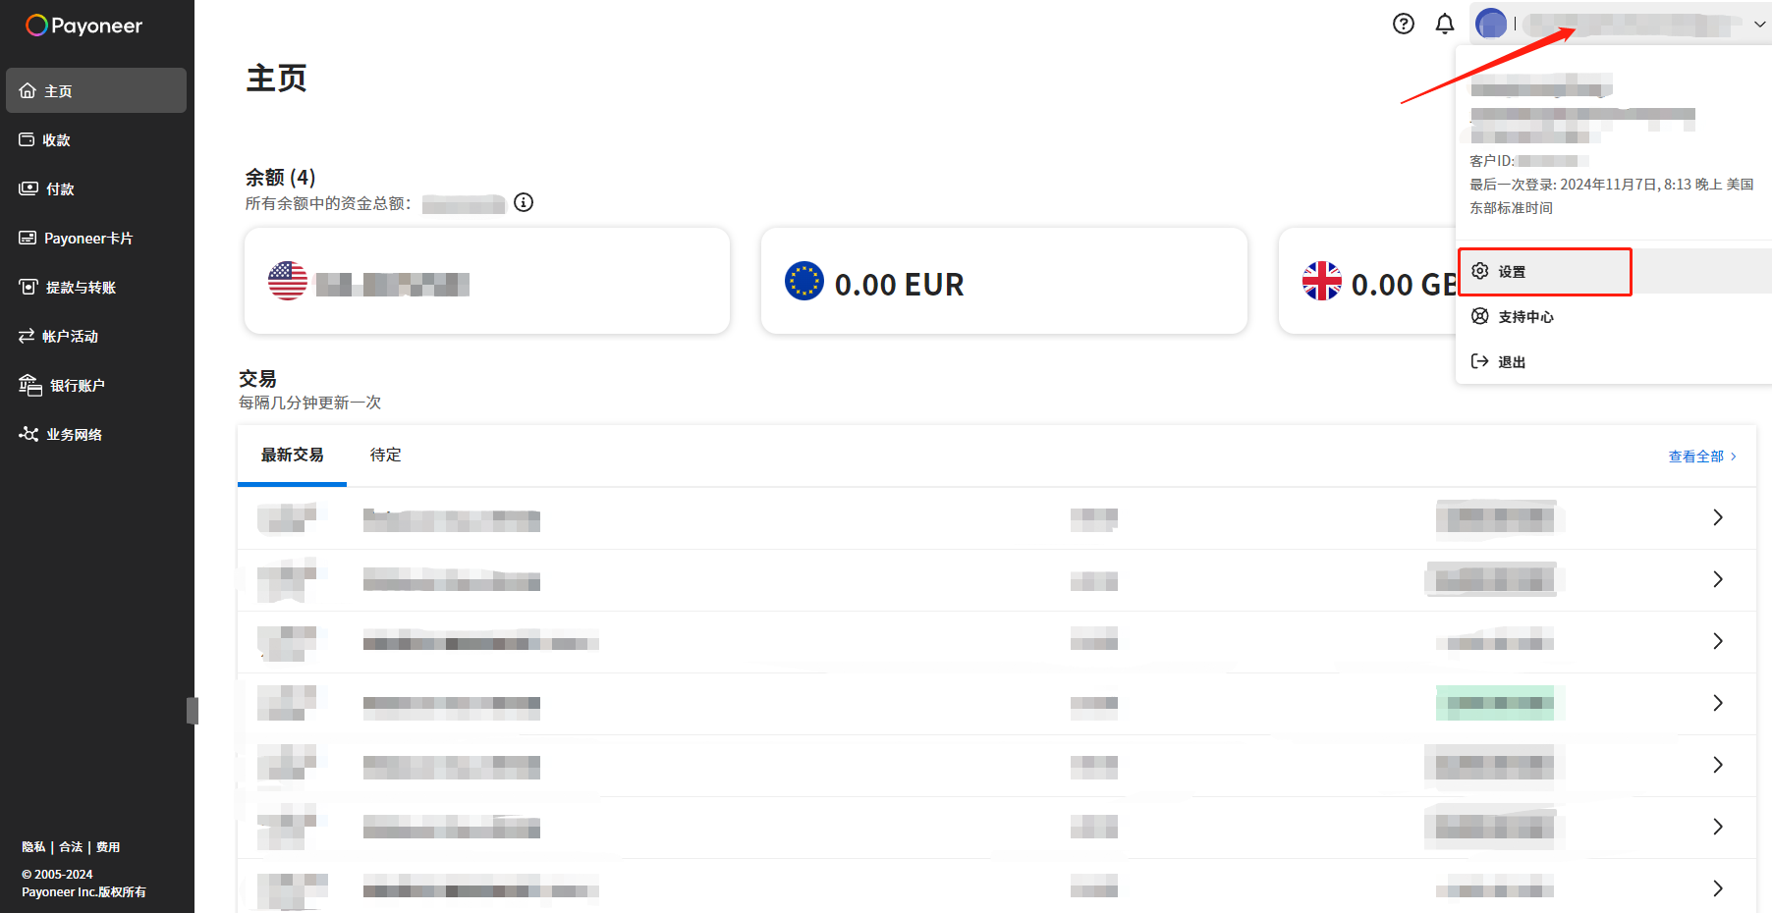Viewport: 1772px width, 913px height.
Task: Expand the first transaction row chevron
Action: pos(1718,517)
